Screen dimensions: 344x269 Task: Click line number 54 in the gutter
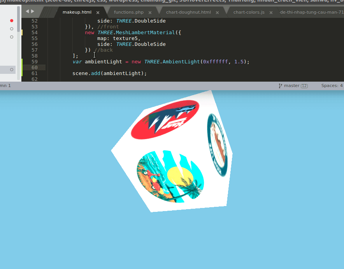[35, 32]
